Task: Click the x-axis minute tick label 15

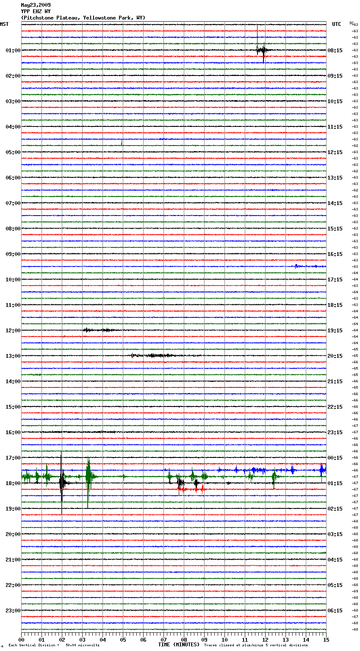Action: click(326, 640)
